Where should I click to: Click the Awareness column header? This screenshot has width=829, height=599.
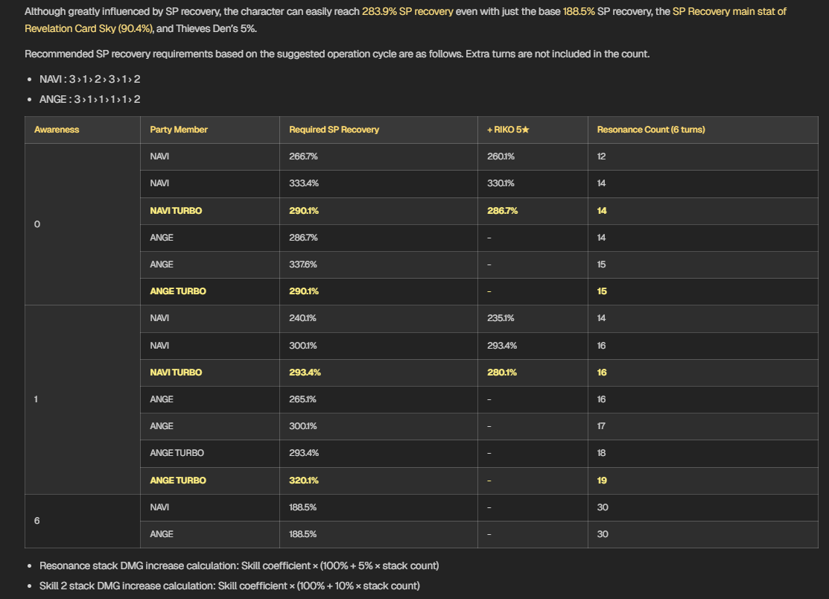(57, 130)
